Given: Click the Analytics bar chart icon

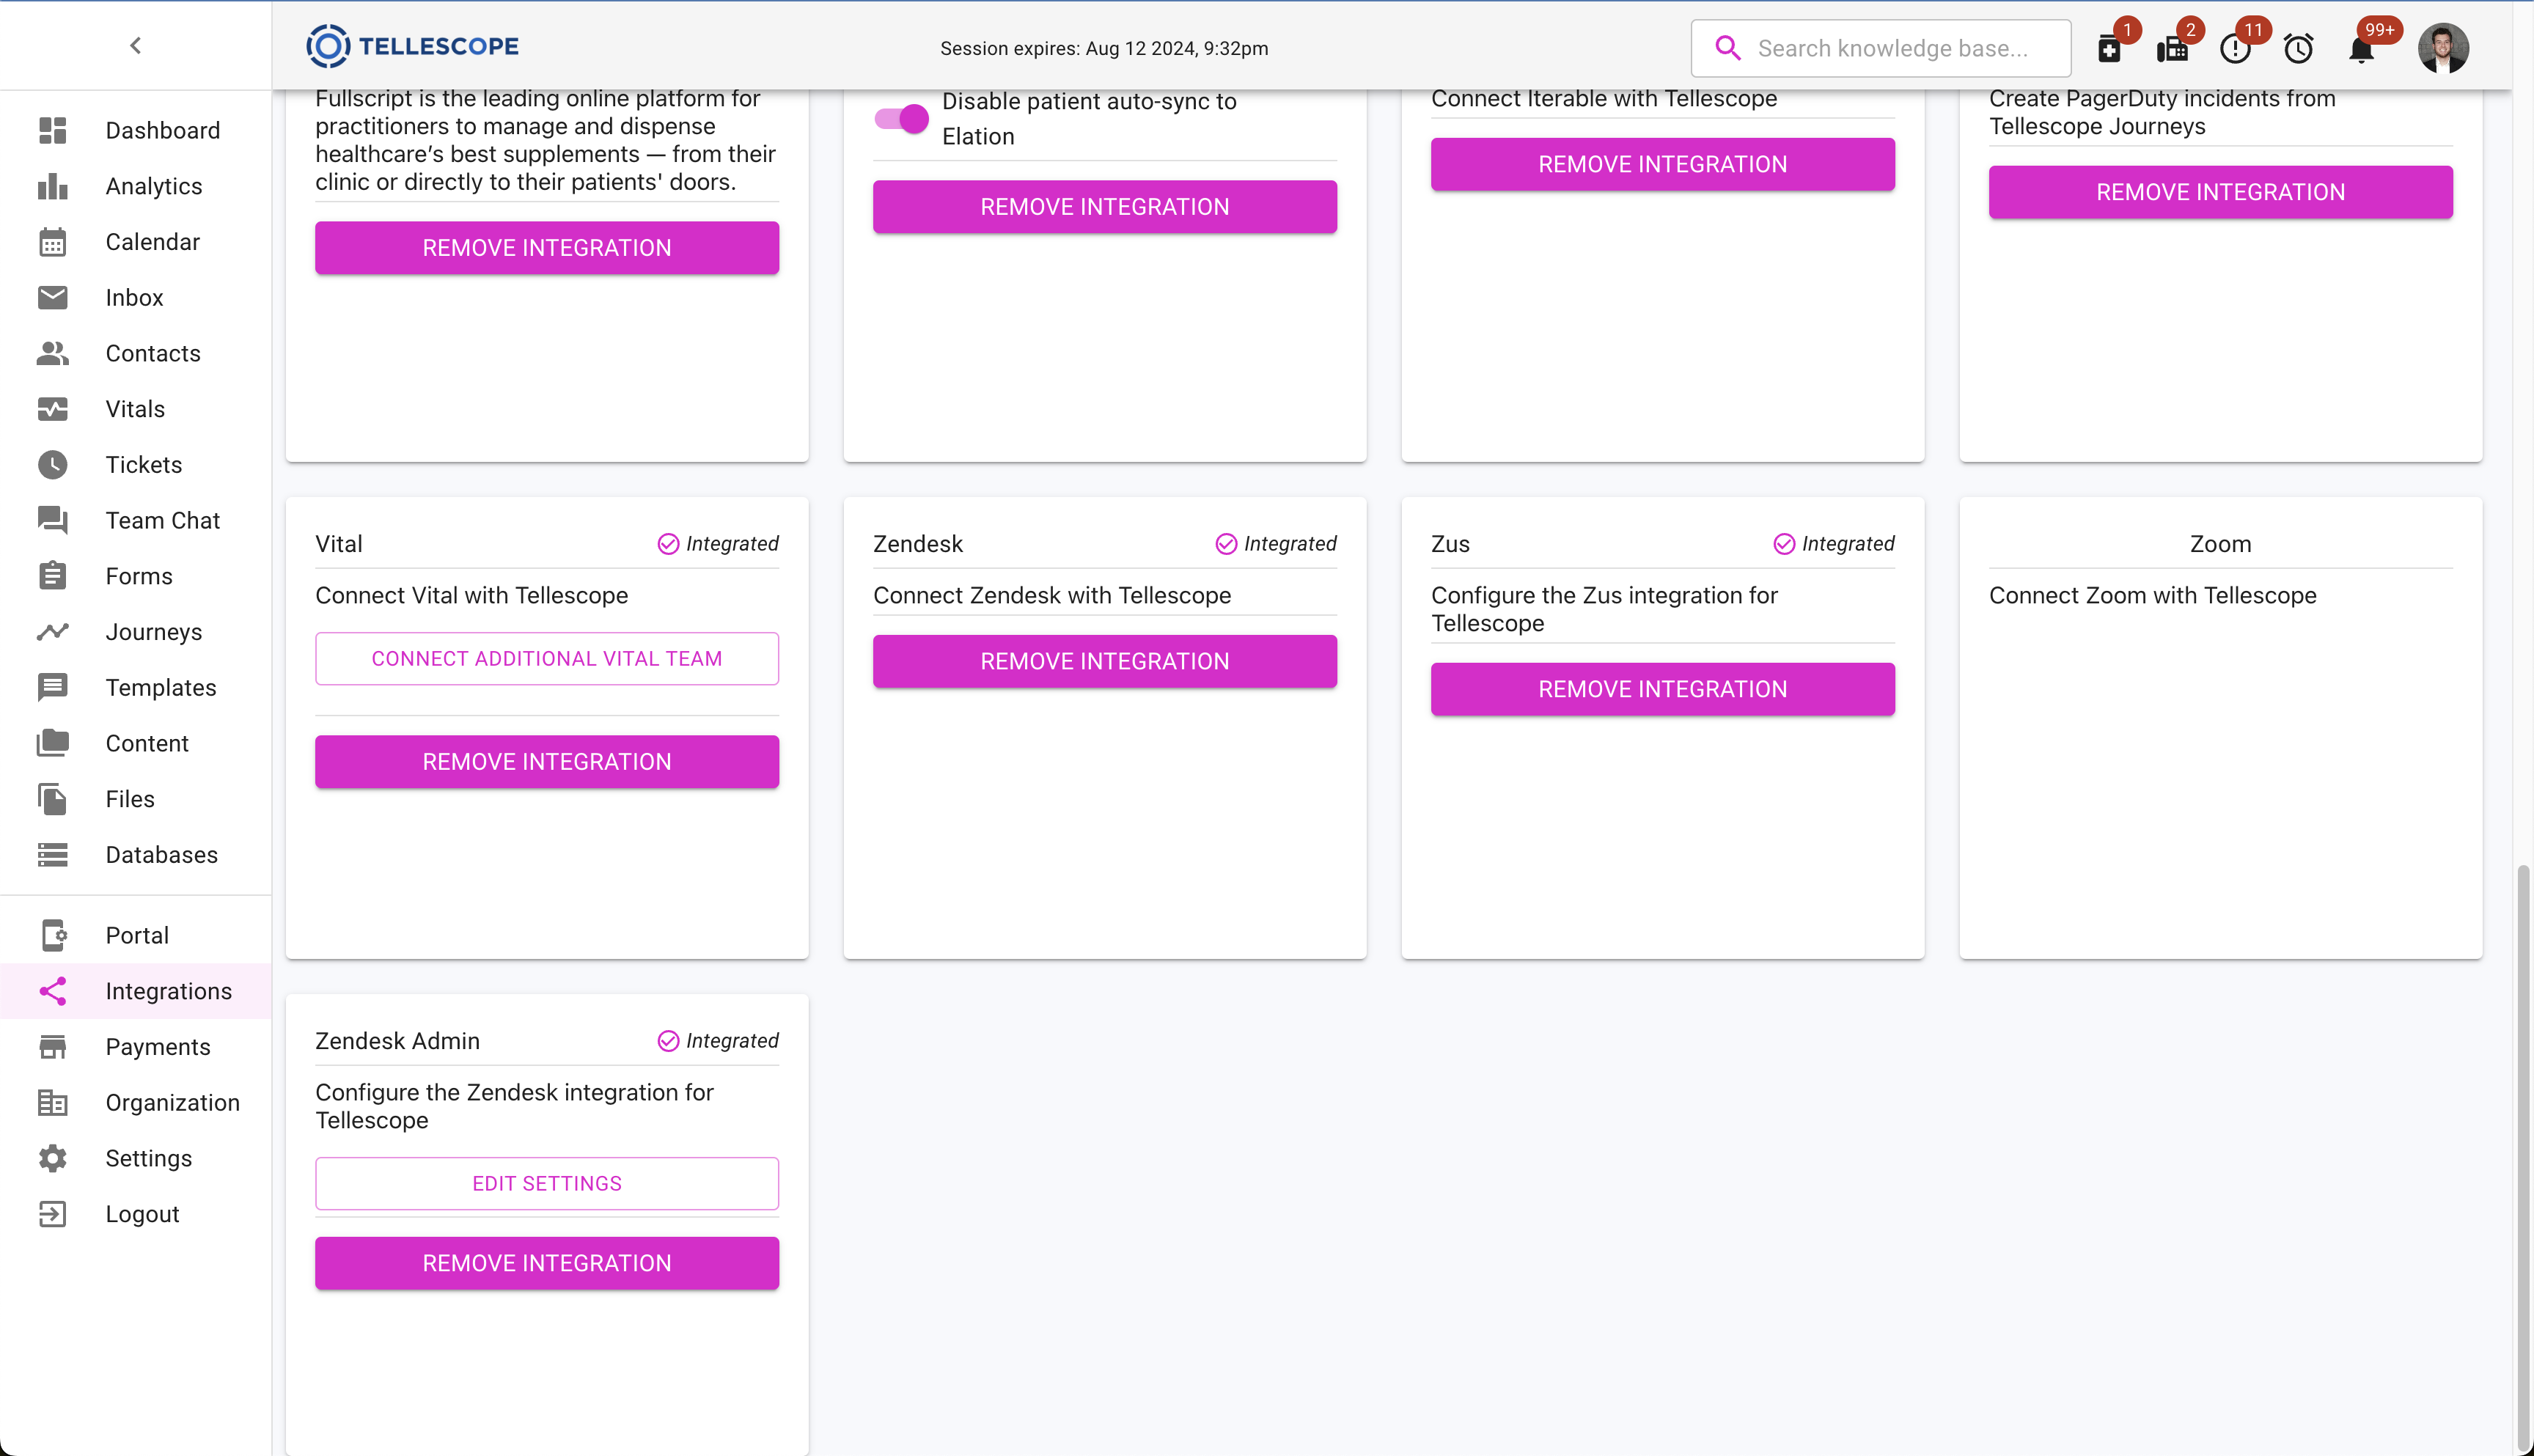Looking at the screenshot, I should coord(53,186).
